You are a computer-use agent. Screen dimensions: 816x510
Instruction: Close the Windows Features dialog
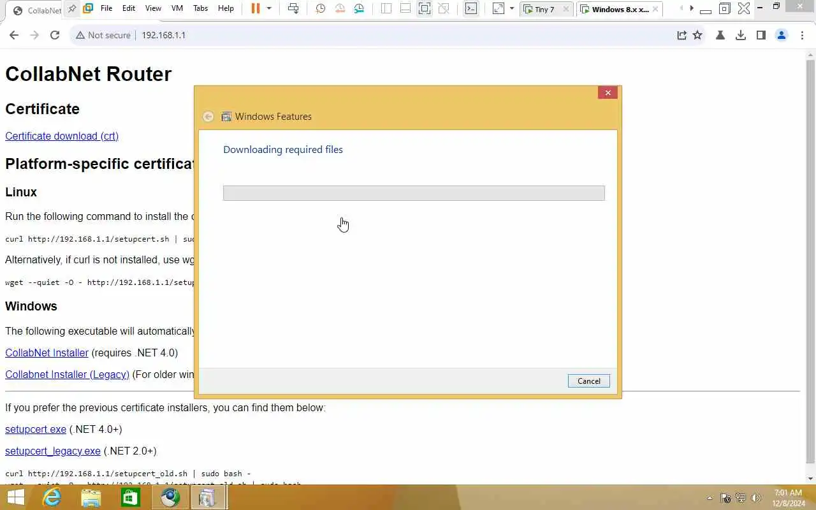608,93
